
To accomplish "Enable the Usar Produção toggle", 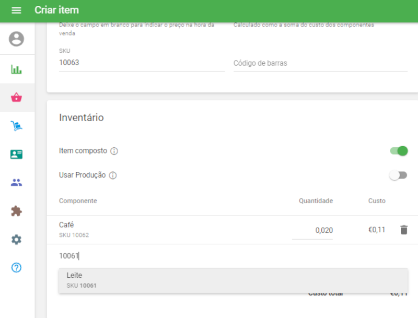I will coord(399,175).
